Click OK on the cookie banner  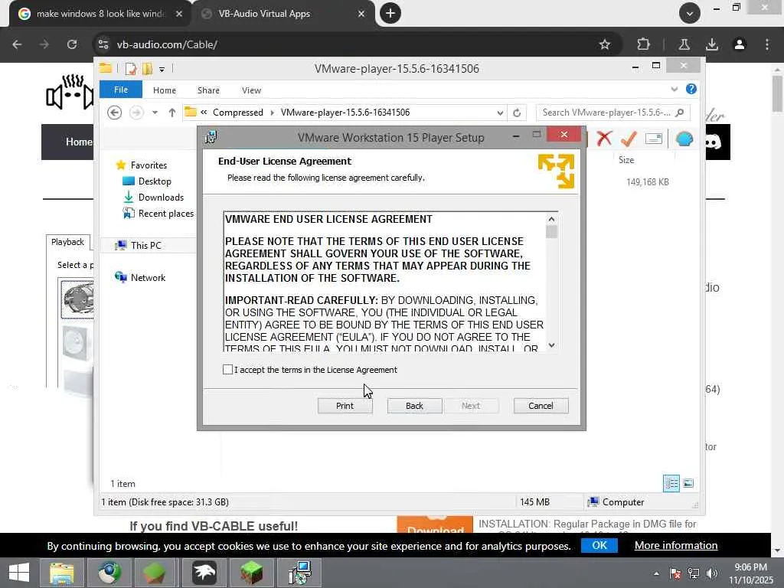click(x=599, y=545)
